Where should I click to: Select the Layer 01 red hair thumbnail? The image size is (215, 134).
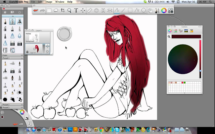pos(37,49)
